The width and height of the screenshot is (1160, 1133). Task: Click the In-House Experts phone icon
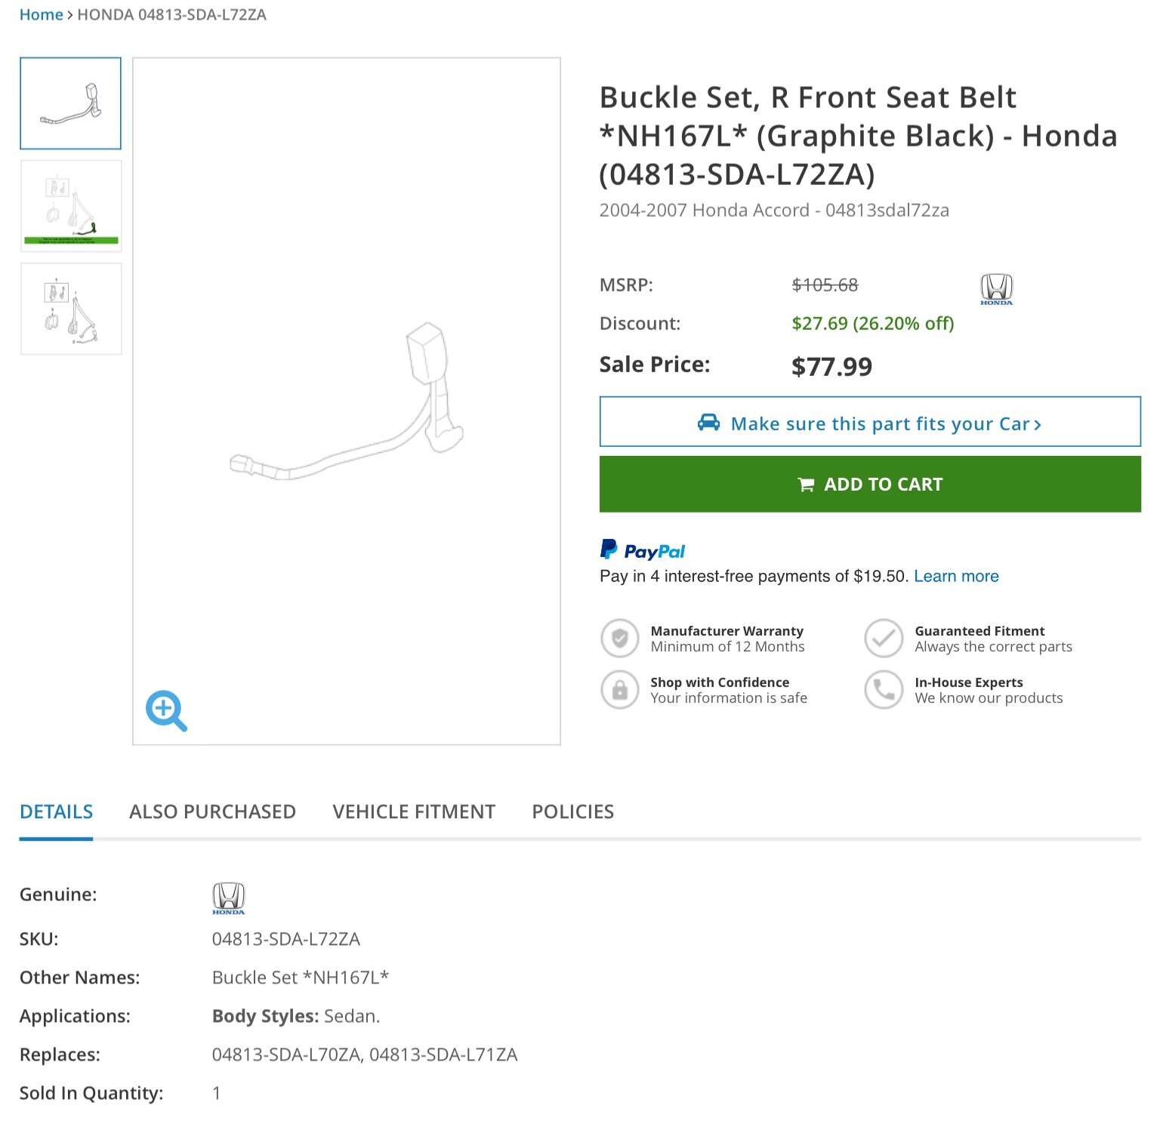tap(884, 690)
